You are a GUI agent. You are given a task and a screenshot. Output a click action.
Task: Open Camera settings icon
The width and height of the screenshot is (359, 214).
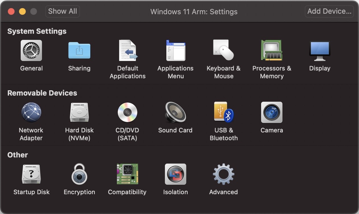(x=271, y=112)
